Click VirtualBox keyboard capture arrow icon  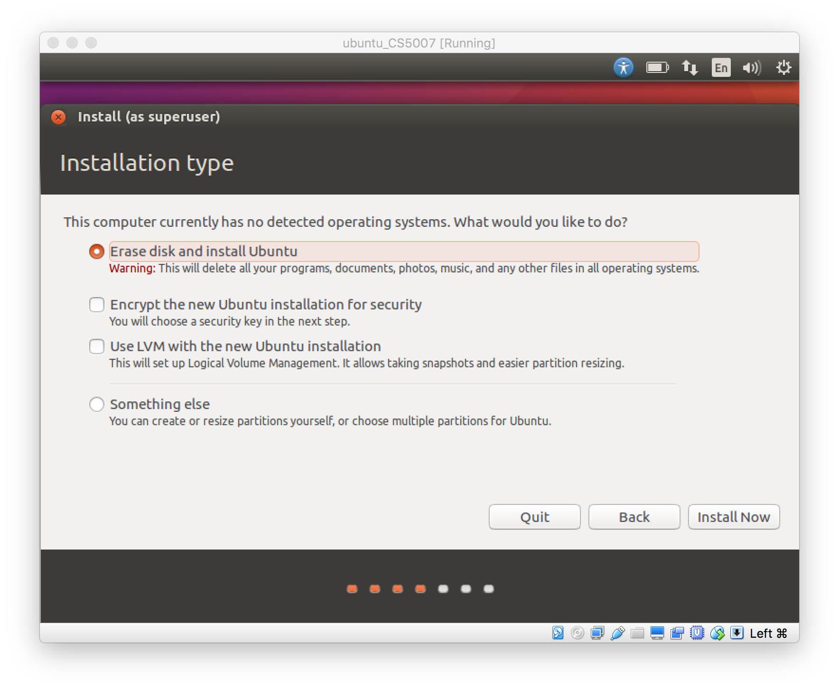point(736,633)
